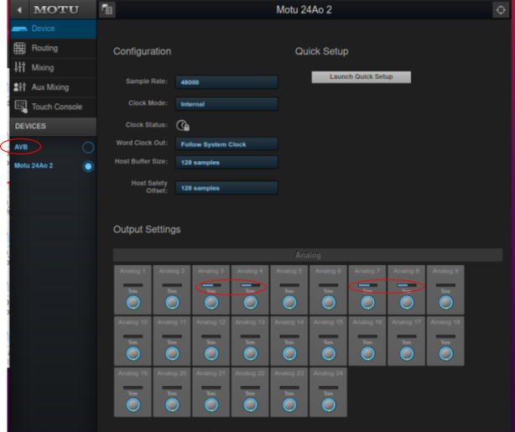Click the Analog section header bar
Image resolution: width=515 pixels, height=432 pixels.
click(308, 255)
